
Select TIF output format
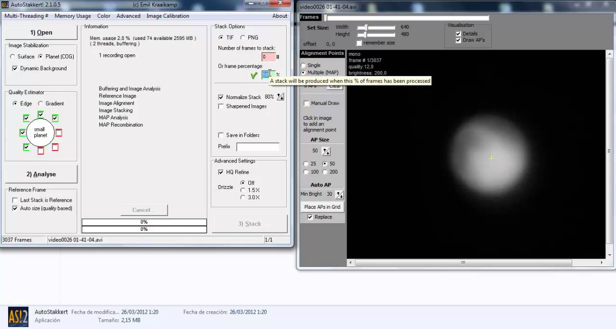(221, 38)
